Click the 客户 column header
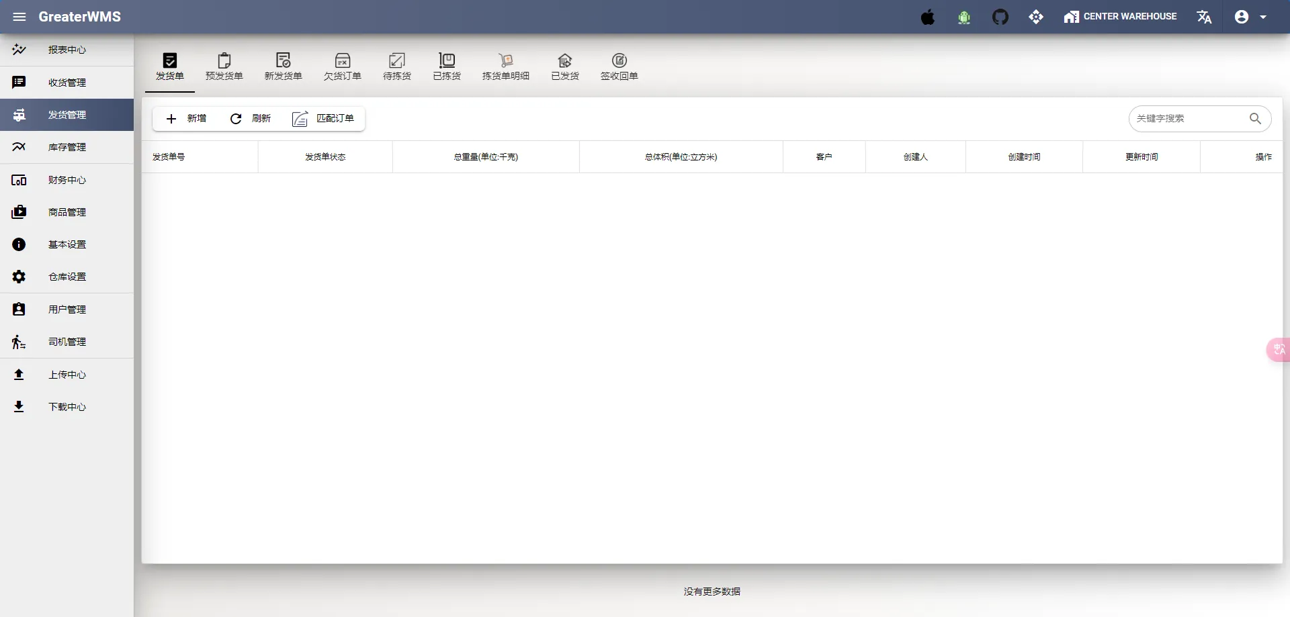Image resolution: width=1290 pixels, height=617 pixels. [824, 157]
